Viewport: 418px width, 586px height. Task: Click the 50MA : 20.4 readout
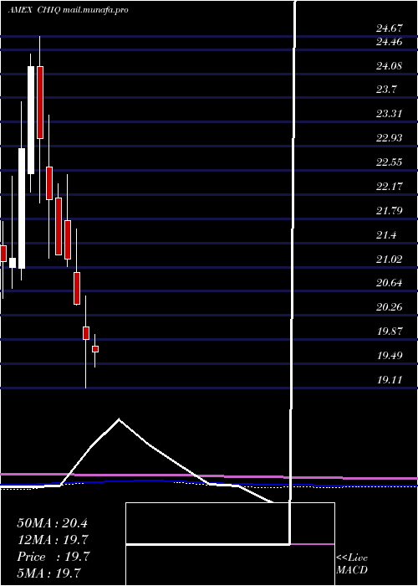pyautogui.click(x=52, y=523)
